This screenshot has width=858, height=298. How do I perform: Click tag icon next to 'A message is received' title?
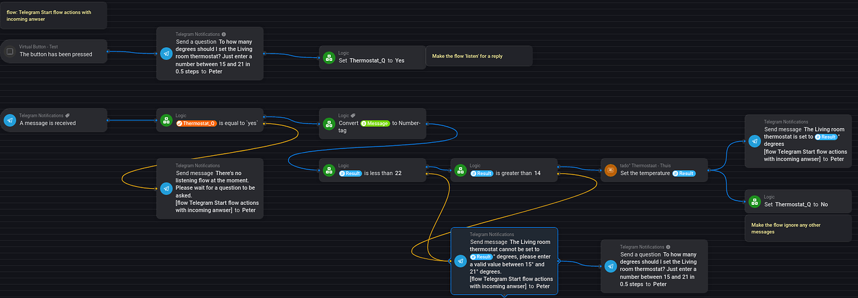[x=67, y=115]
